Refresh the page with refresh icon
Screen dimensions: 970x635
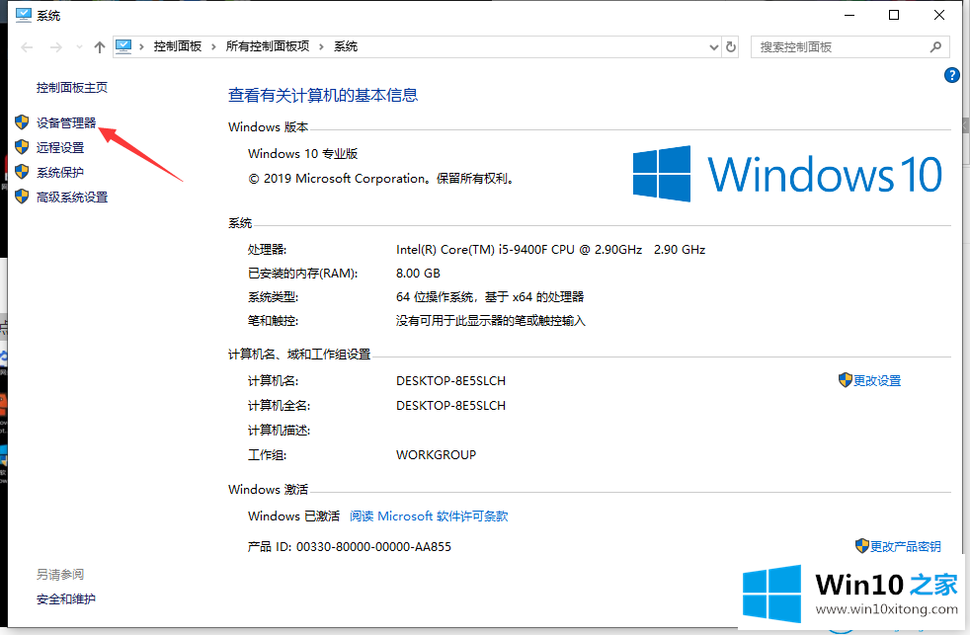[731, 47]
